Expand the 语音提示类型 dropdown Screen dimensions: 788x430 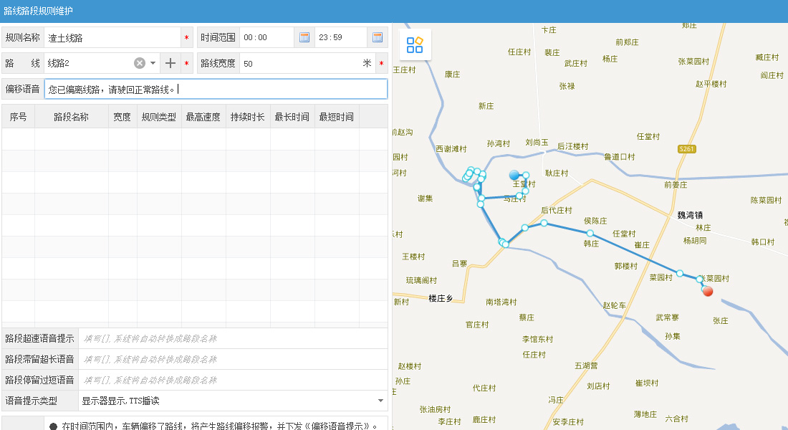(x=380, y=401)
